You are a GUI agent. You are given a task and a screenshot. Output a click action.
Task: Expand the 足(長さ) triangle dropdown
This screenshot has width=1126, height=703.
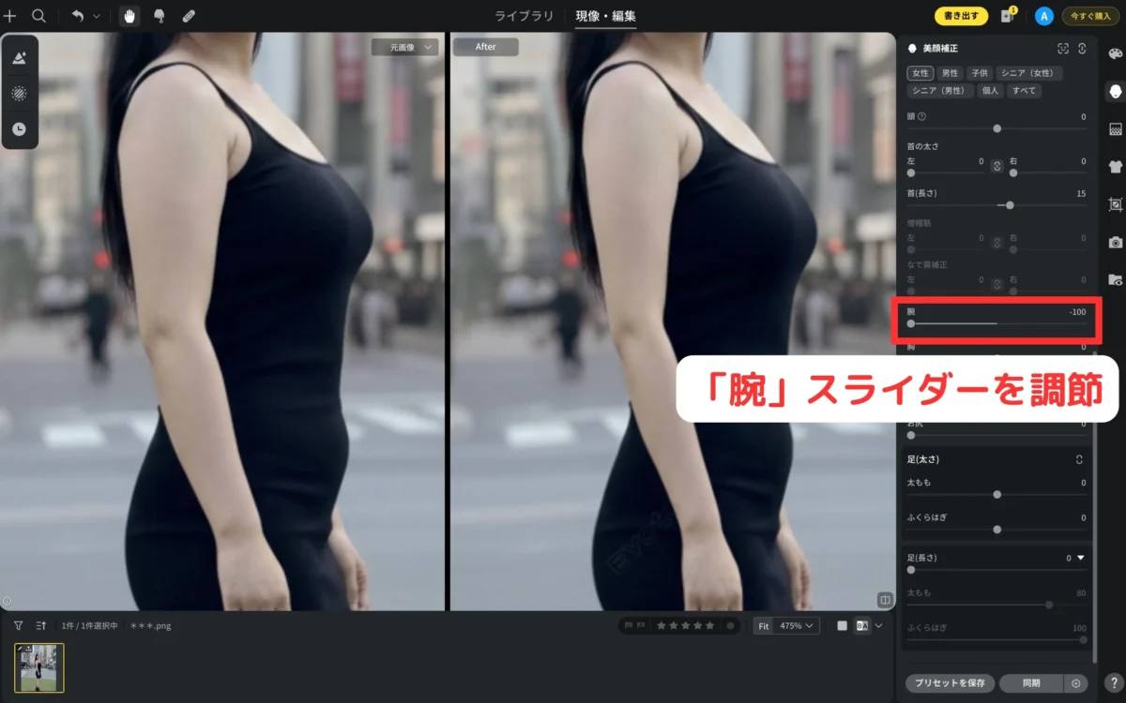[1081, 558]
